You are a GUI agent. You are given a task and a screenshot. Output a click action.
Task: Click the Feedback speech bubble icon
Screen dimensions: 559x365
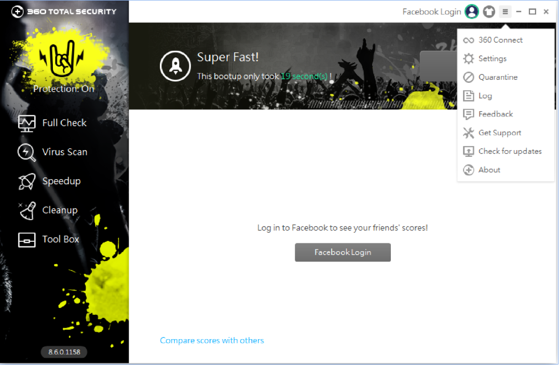point(469,114)
